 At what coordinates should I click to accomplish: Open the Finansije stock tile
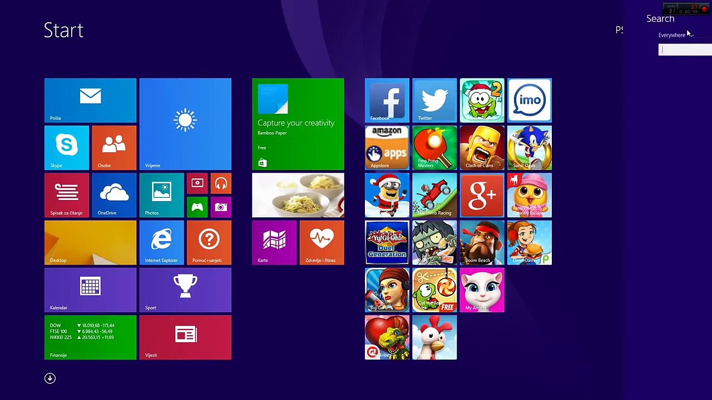coord(90,337)
